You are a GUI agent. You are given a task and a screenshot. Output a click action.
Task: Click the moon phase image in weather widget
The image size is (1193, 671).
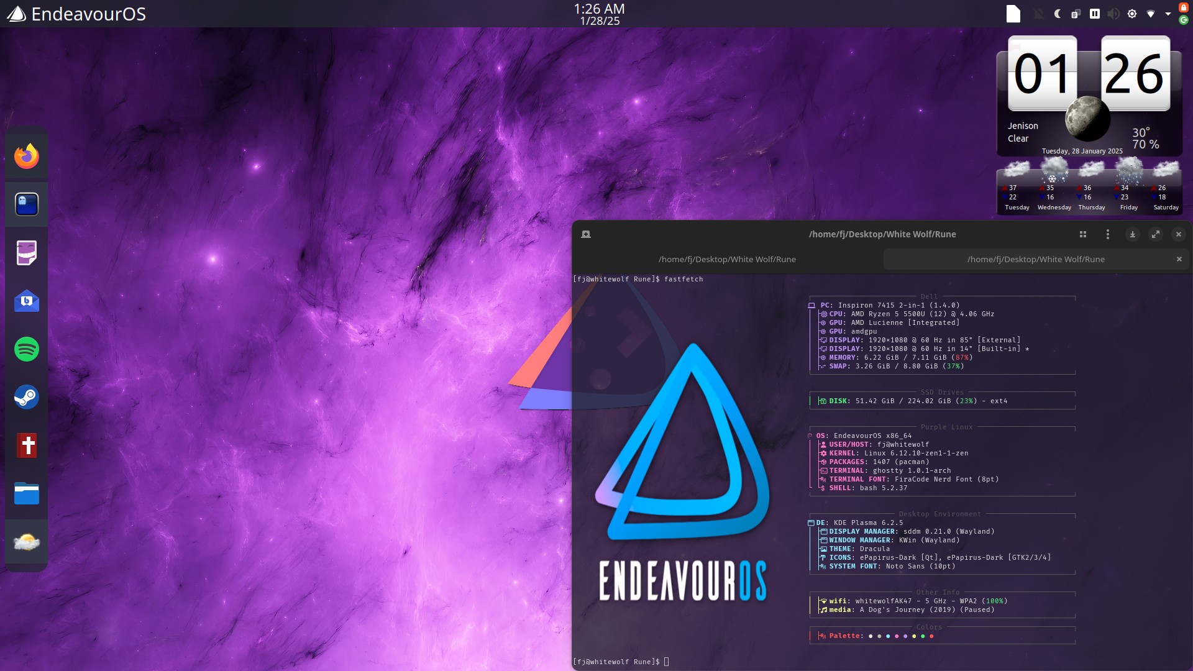tap(1087, 119)
